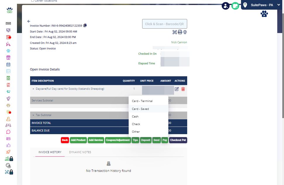Open the Nick Cannon customer link
Image resolution: width=284 pixels, height=185 pixels.
click(x=179, y=42)
